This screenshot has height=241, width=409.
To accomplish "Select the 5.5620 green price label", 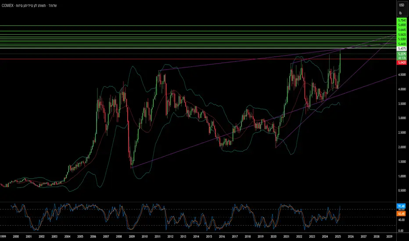I will [402, 34].
